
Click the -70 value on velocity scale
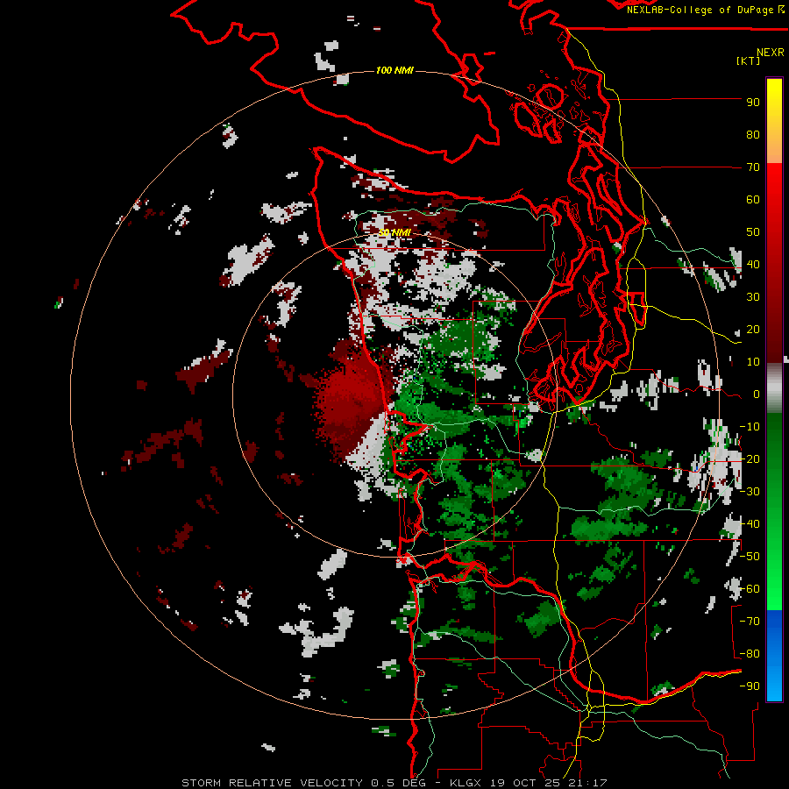[x=750, y=622]
